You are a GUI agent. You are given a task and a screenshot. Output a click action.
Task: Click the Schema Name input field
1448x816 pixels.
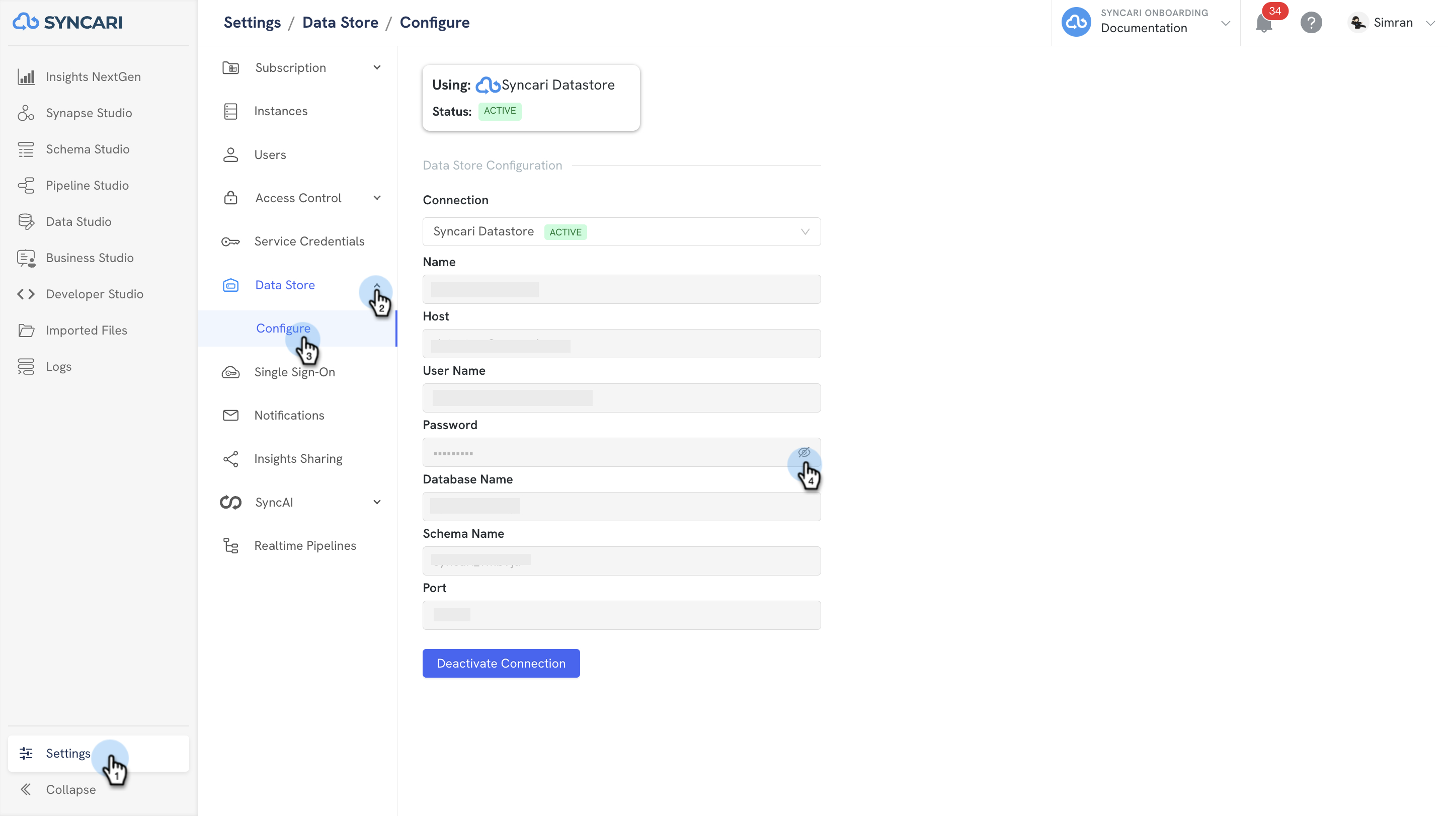[x=621, y=561]
